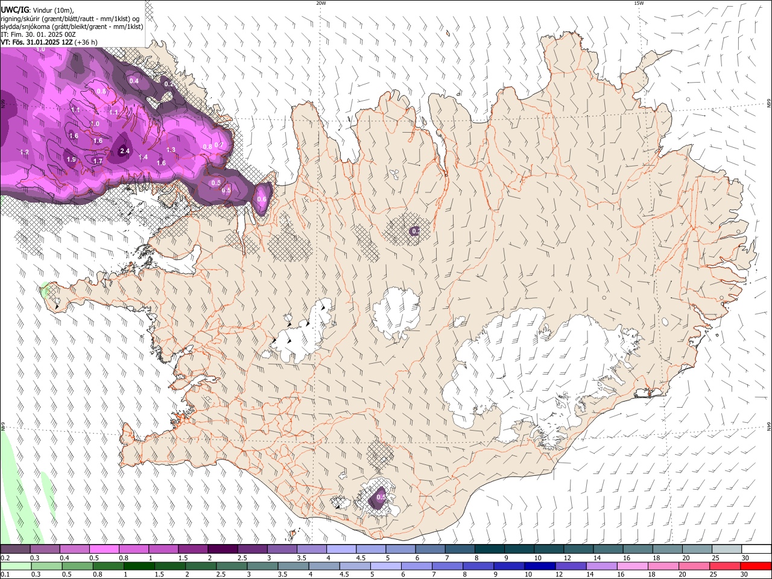Click the bright red swatch after 30, lower legend
772x579 pixels.
pos(755,566)
